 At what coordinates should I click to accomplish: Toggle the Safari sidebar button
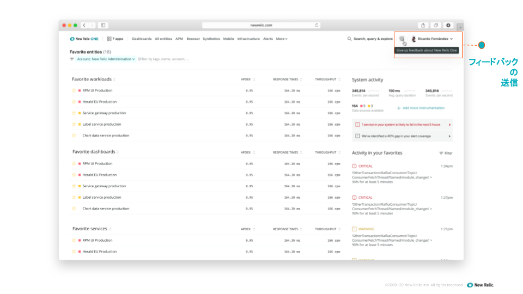[x=103, y=26]
